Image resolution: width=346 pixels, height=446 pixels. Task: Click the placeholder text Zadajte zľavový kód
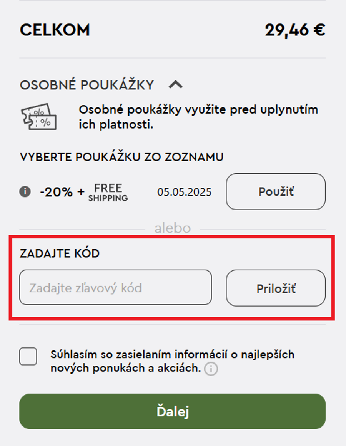point(75,288)
